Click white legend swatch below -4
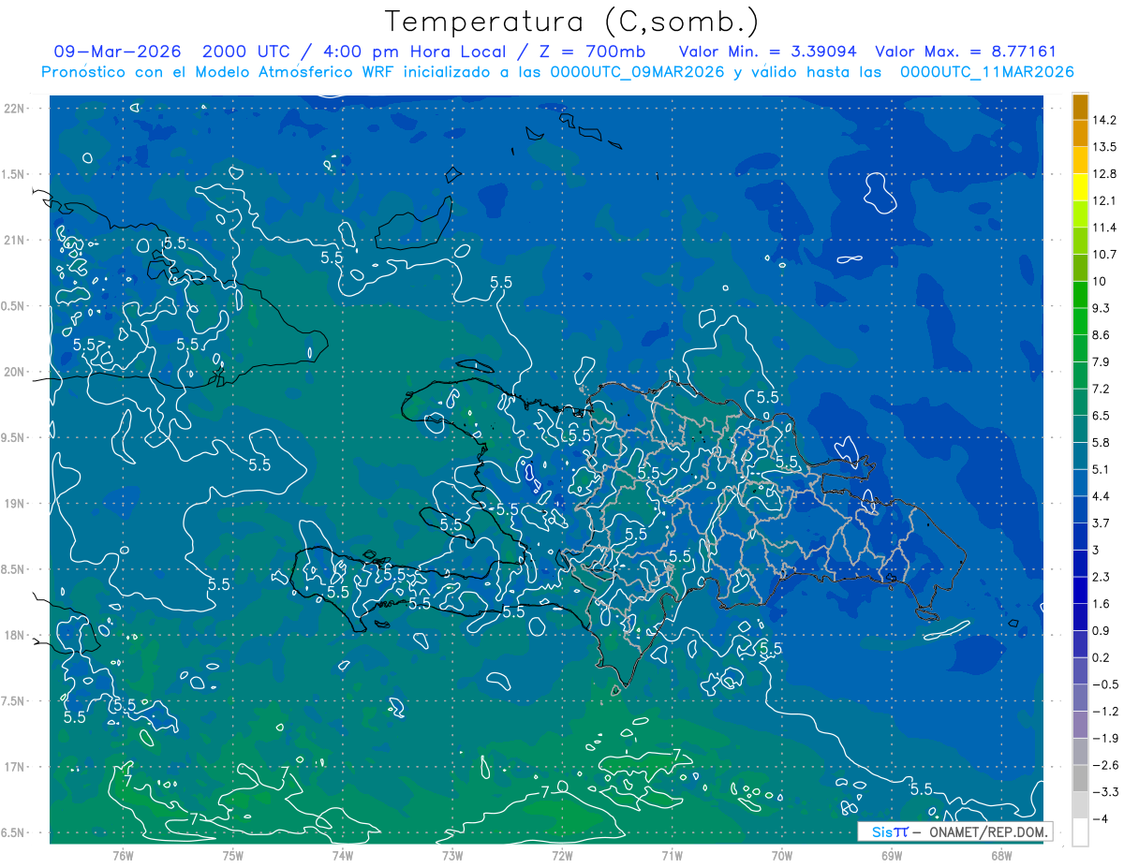The height and width of the screenshot is (868, 1124). pyautogui.click(x=1080, y=832)
